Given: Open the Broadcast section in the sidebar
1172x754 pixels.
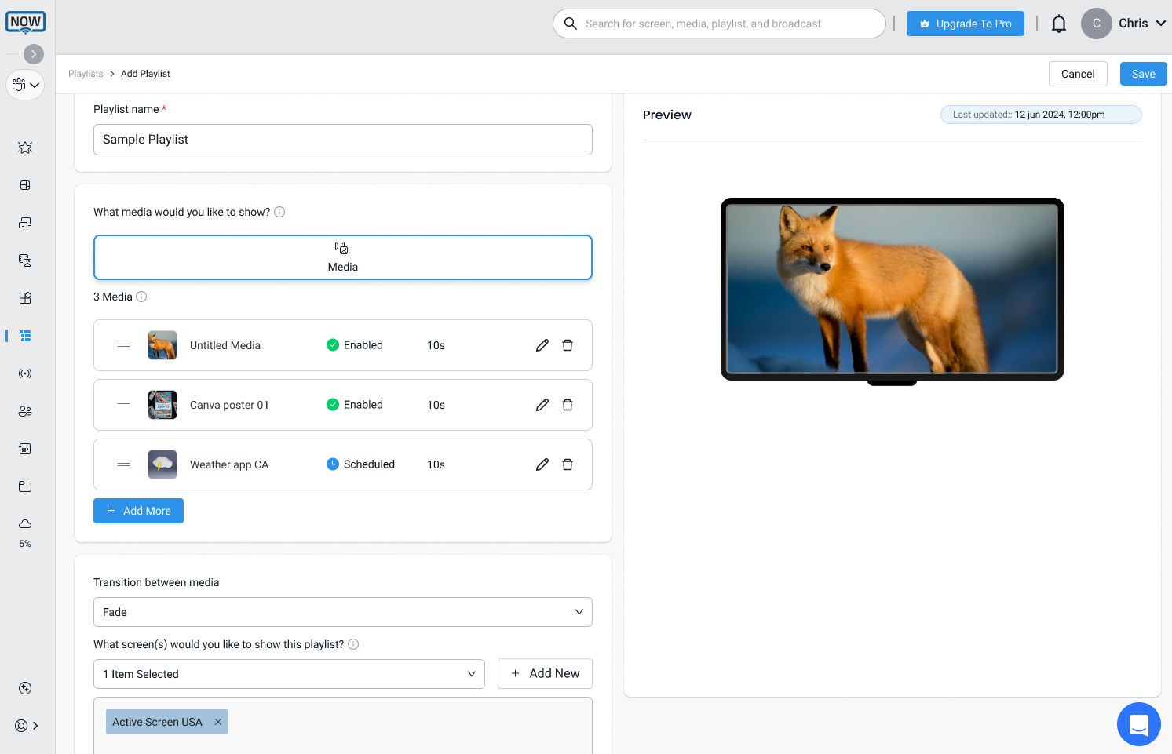Looking at the screenshot, I should pos(24,373).
